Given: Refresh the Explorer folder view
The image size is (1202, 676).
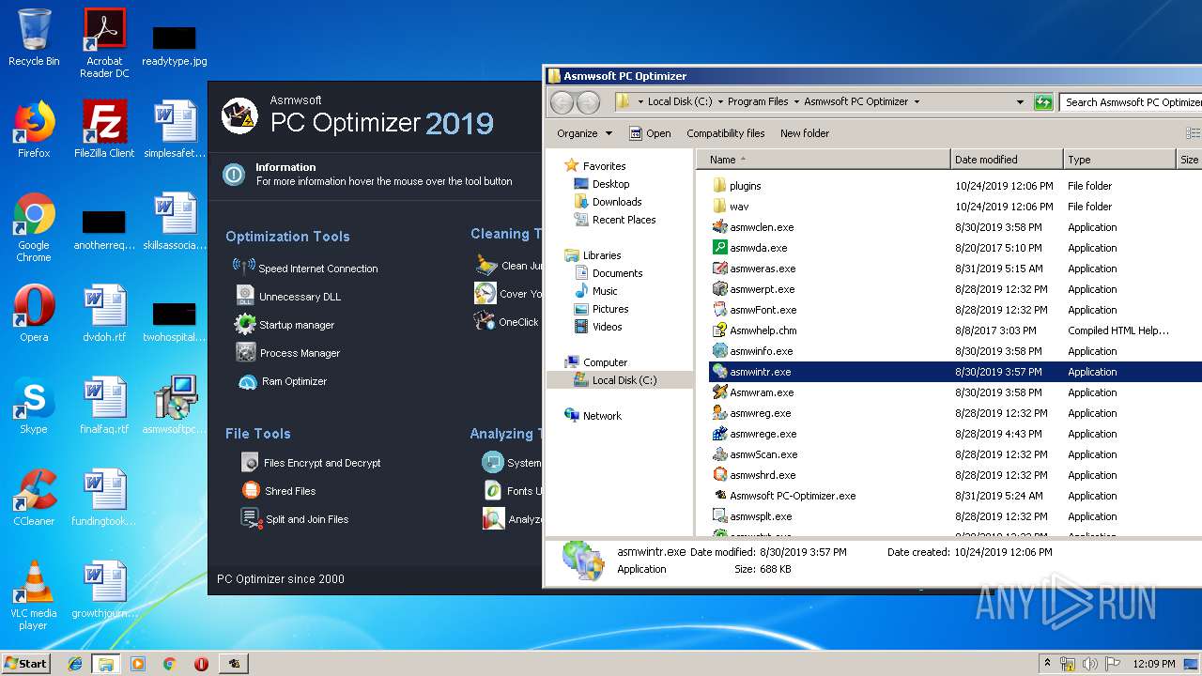Looking at the screenshot, I should [x=1043, y=101].
